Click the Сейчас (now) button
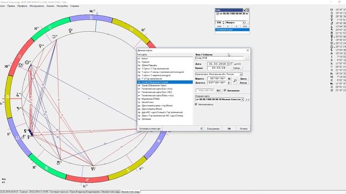346x194 pixels. click(236, 68)
